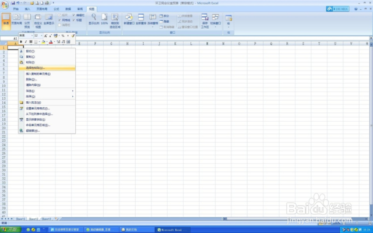Click the merge cells icon in mini toolbar

[x=68, y=41]
